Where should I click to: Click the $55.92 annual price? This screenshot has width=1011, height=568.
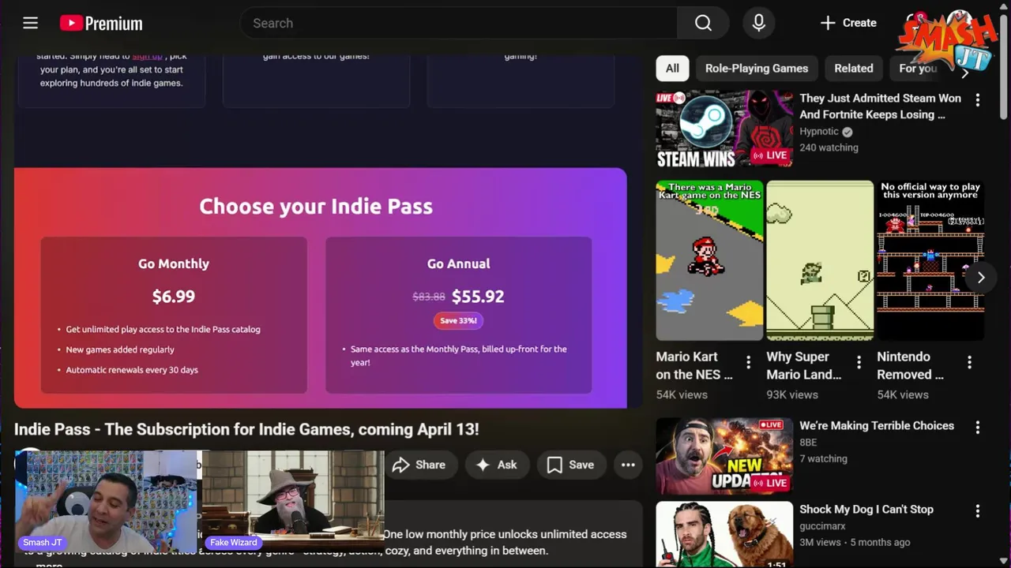pos(478,297)
